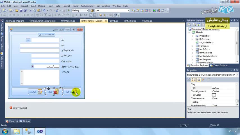This screenshot has width=240, height=135.
Task: Click the Property Pages icon
Action: (209, 80)
